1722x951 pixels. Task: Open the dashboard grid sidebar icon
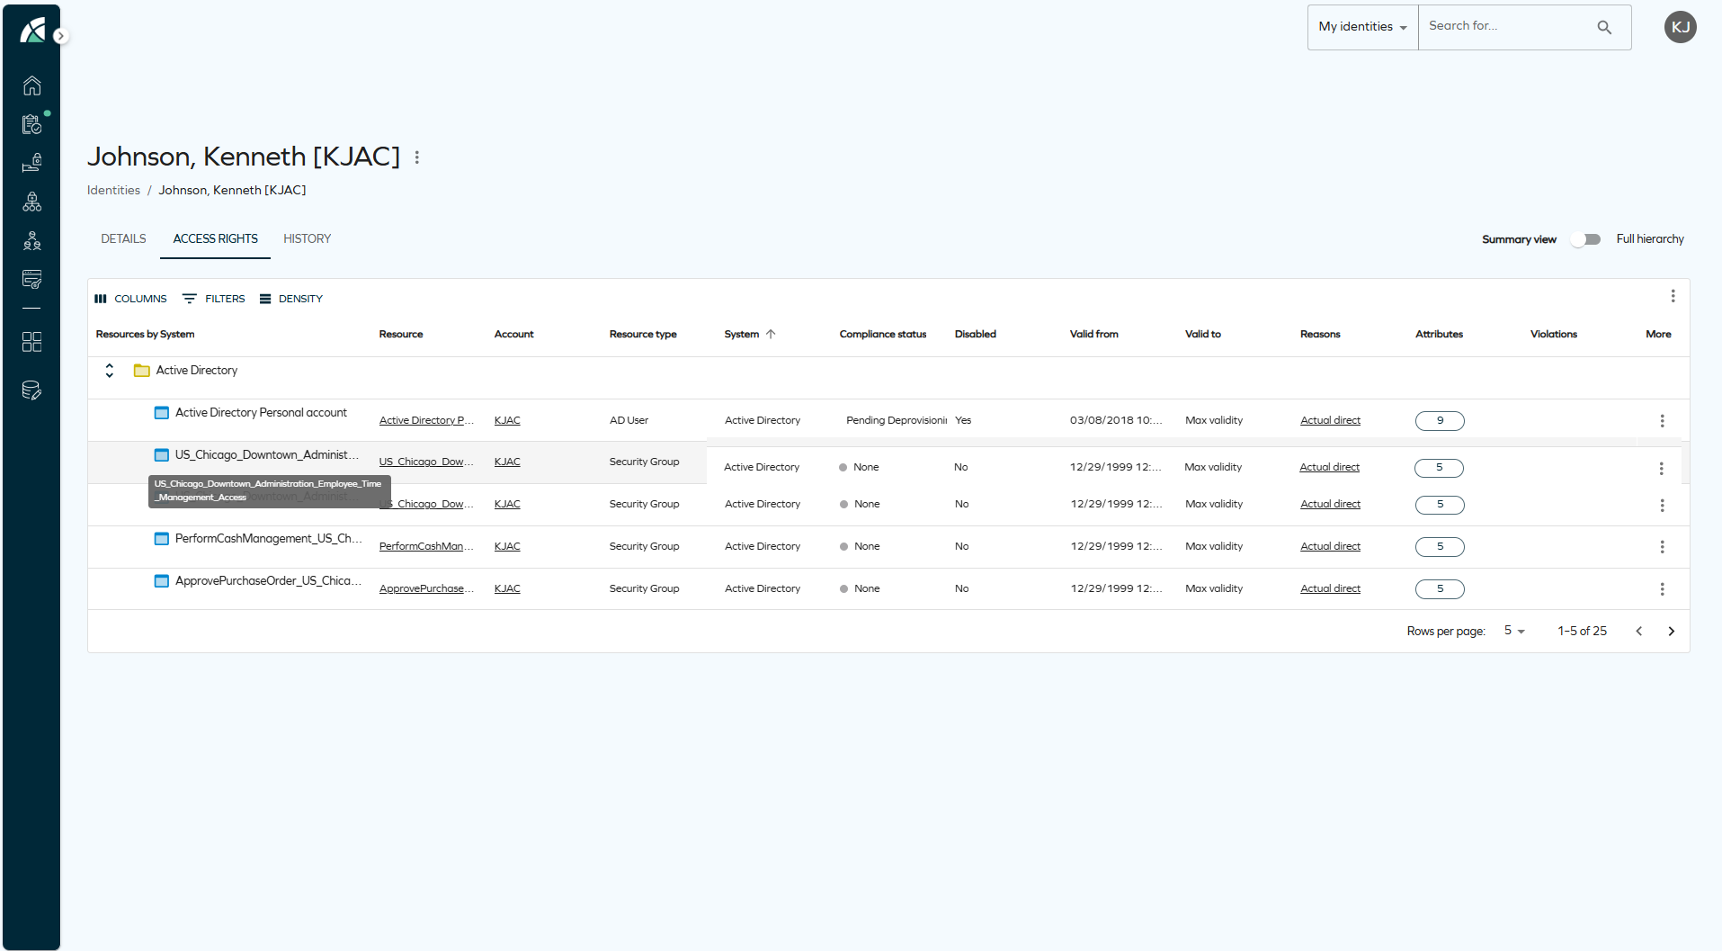pyautogui.click(x=31, y=342)
